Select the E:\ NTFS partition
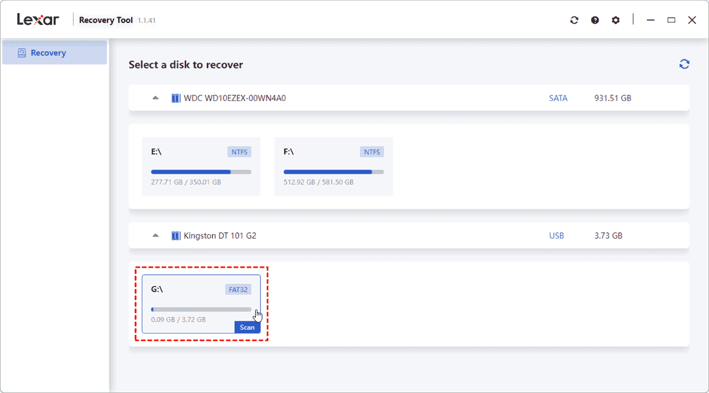 [x=201, y=166]
